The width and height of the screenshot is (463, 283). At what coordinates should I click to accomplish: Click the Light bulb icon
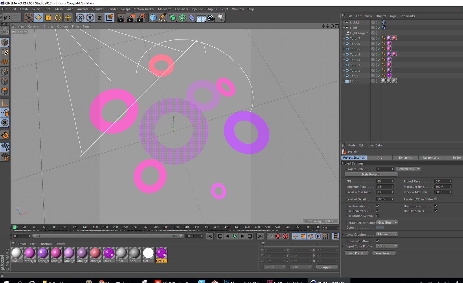[x=221, y=18]
